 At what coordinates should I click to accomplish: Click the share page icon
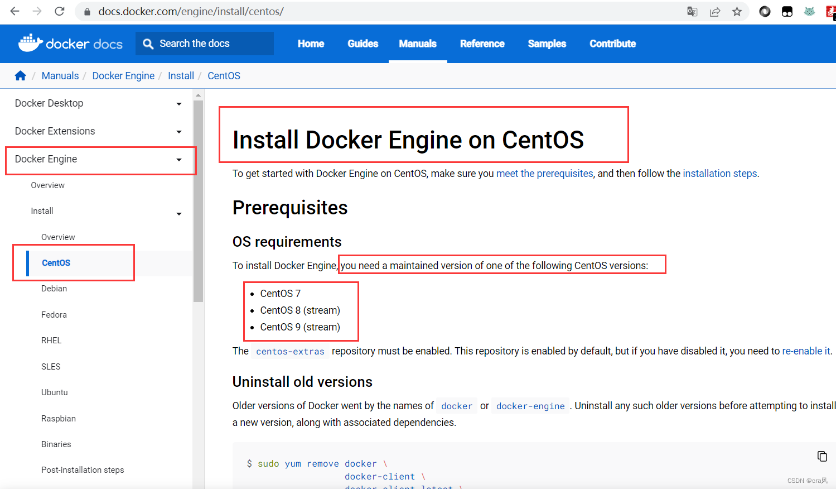(714, 12)
